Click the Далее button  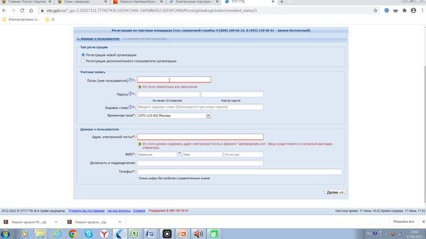(x=335, y=193)
